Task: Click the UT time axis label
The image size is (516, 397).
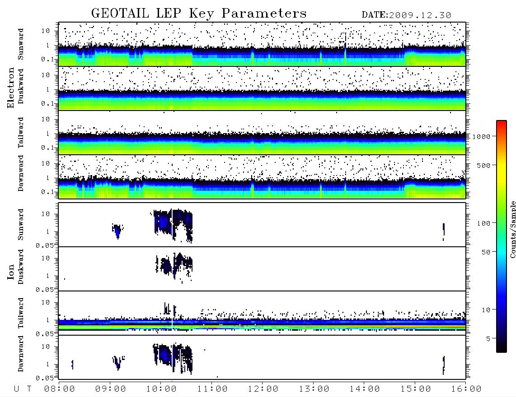Action: tap(23, 389)
